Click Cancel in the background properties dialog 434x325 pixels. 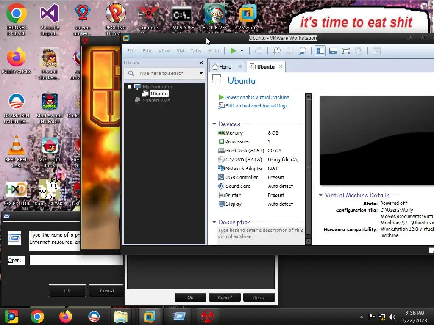[225, 297]
